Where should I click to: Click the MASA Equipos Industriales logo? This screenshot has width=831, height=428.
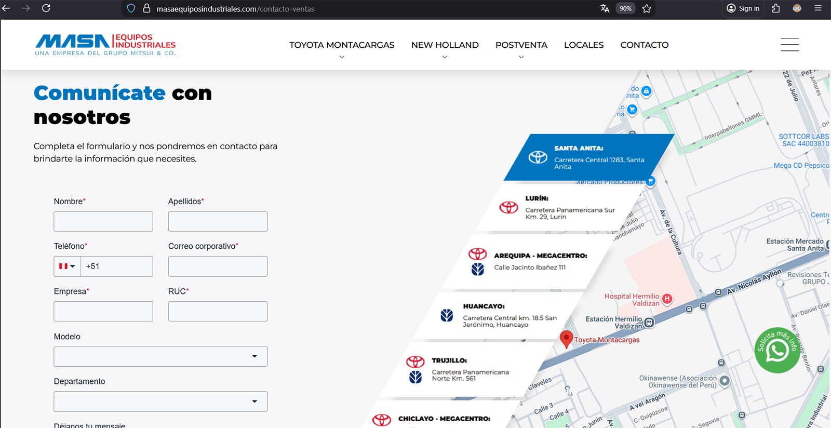click(105, 45)
